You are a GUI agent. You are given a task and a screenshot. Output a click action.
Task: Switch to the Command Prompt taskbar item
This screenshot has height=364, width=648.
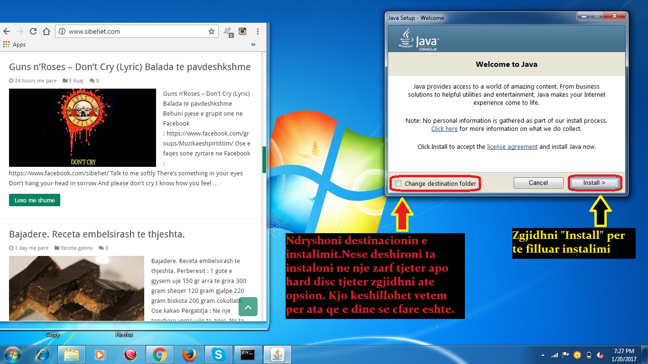tap(248, 355)
